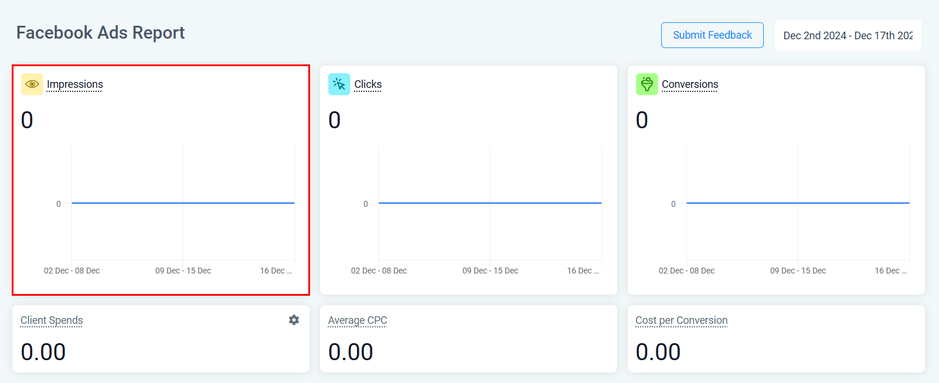The width and height of the screenshot is (939, 383).
Task: Open Client Spends gear settings
Action: pyautogui.click(x=294, y=320)
